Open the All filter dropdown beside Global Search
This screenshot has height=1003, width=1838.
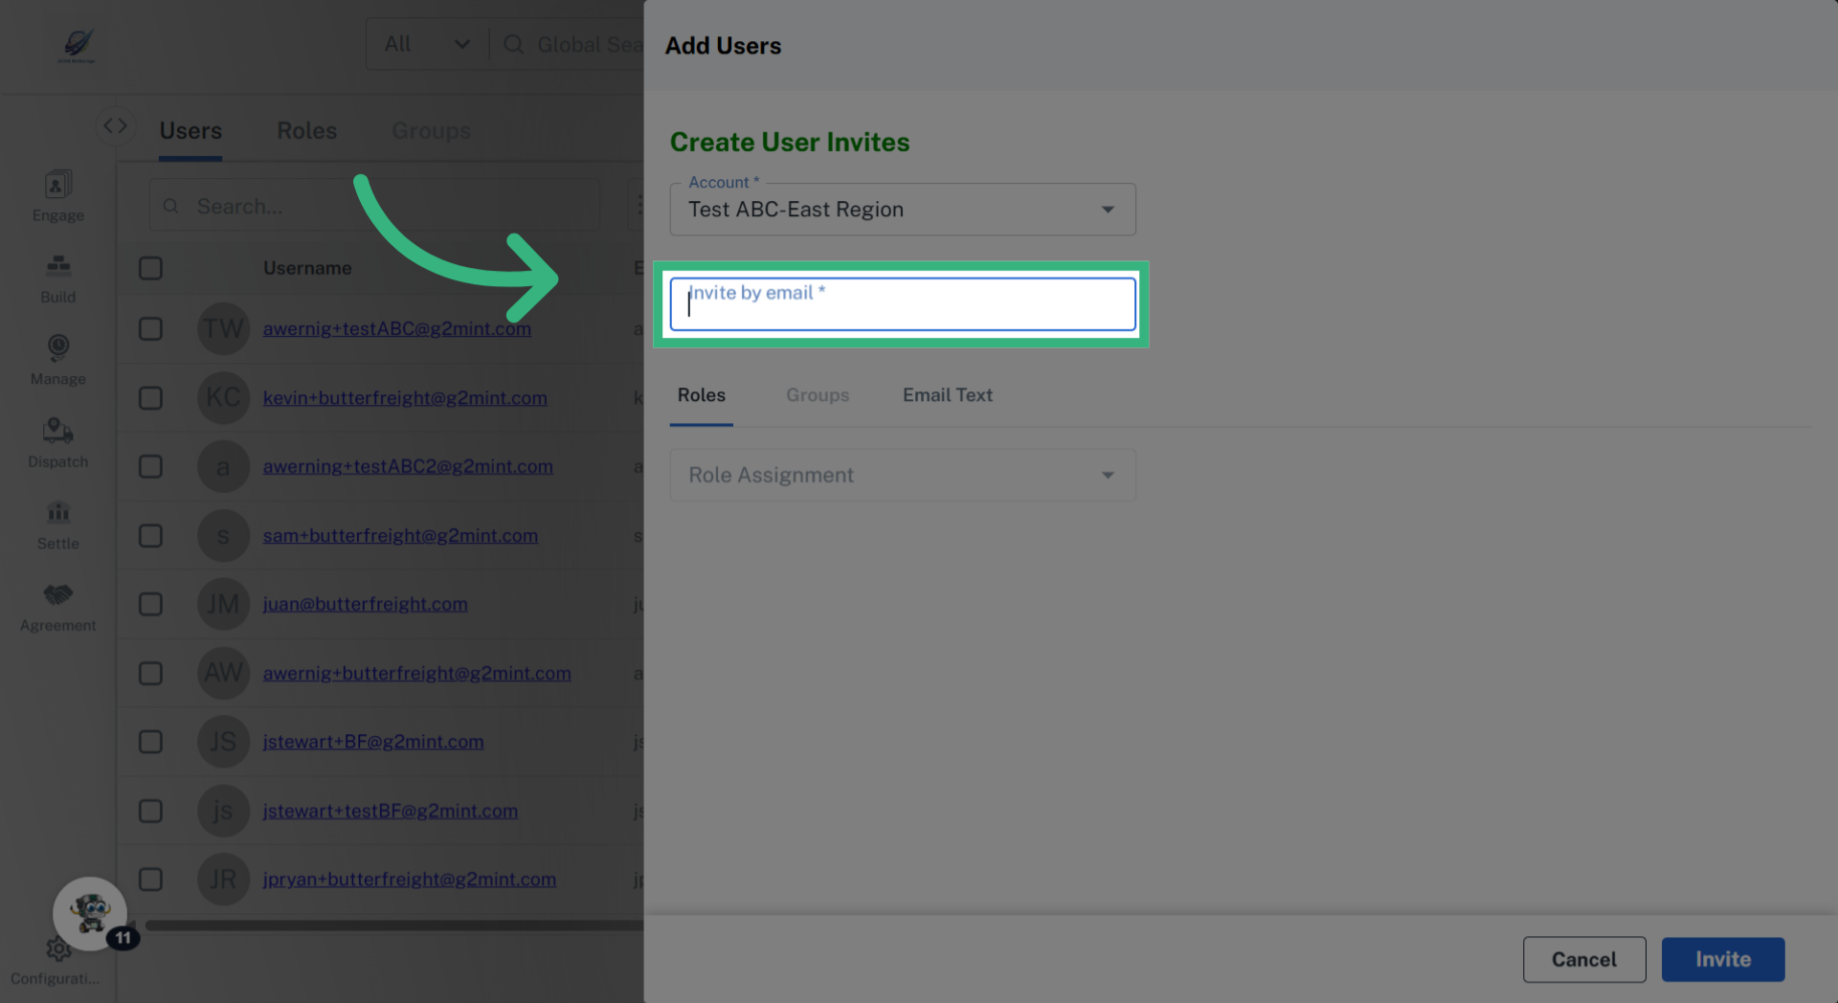425,43
